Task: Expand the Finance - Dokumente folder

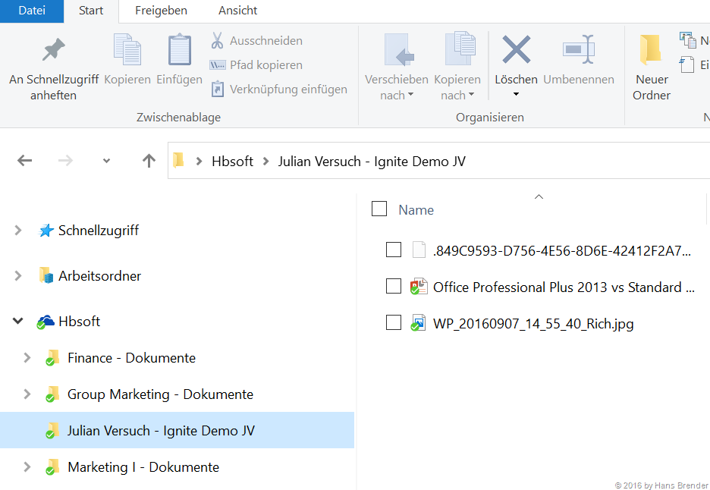Action: pos(27,358)
